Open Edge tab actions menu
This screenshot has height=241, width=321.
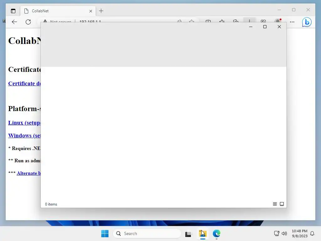(13, 11)
